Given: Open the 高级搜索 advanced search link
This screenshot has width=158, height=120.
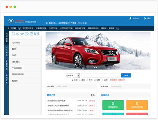Looking at the screenshot, I should 113,80.
